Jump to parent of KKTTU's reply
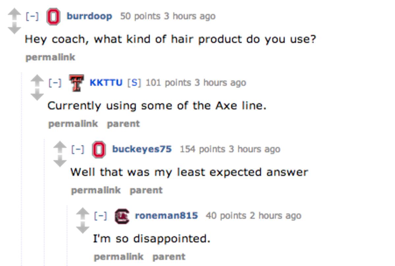This screenshot has width=395, height=266. click(x=123, y=124)
